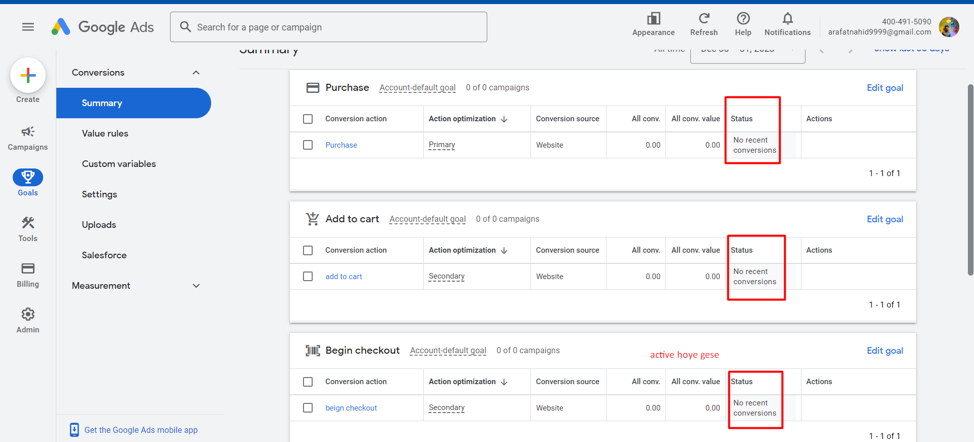Click the Purchase goal card icon
This screenshot has height=442, width=974.
tap(313, 88)
